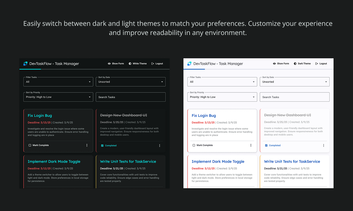Click Write Unit Tests for TaskService, light panel

[x=292, y=162]
